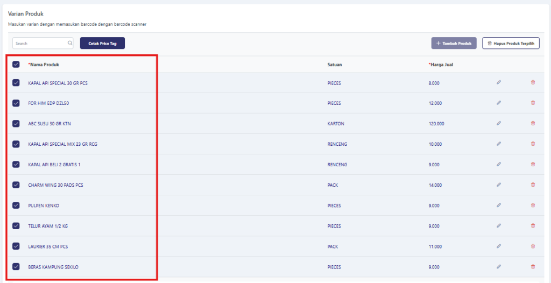Delete the FOR HIM EDP DZL50 row
Image resolution: width=551 pixels, height=283 pixels.
pyautogui.click(x=533, y=103)
